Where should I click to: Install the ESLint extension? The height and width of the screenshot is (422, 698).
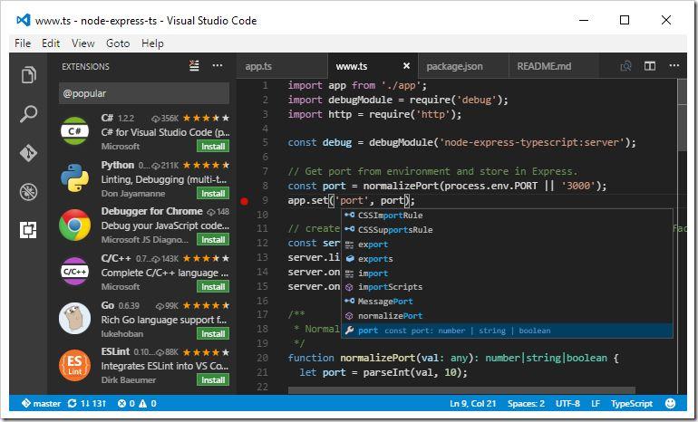point(213,380)
